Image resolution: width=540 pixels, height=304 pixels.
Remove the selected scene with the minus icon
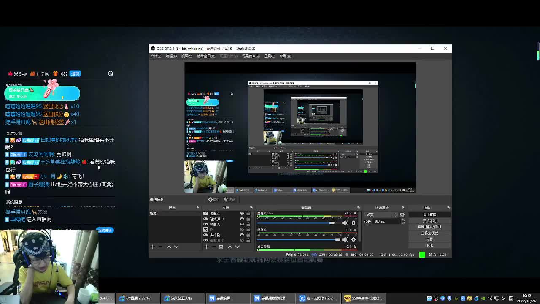click(160, 247)
